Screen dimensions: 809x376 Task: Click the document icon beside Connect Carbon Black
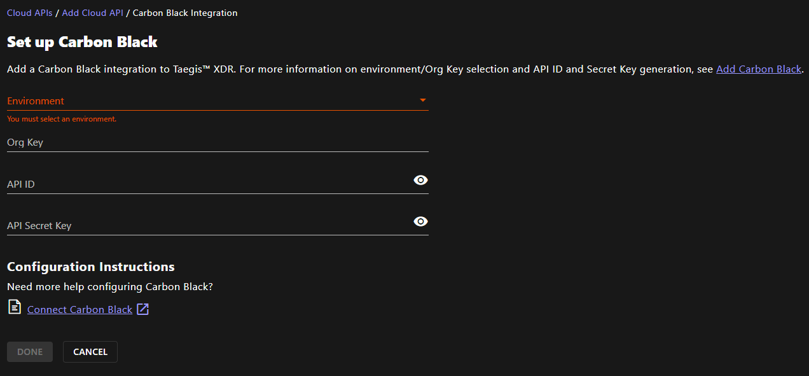click(x=14, y=308)
